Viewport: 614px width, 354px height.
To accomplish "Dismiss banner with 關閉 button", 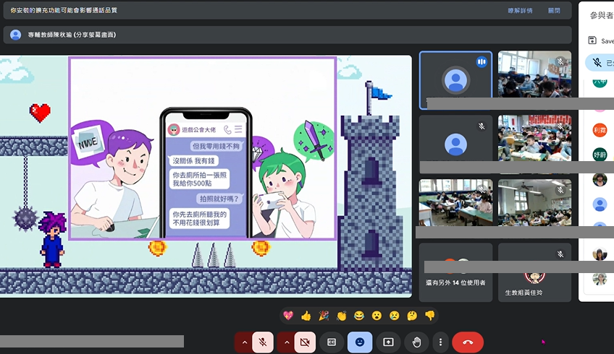I will [x=554, y=11].
